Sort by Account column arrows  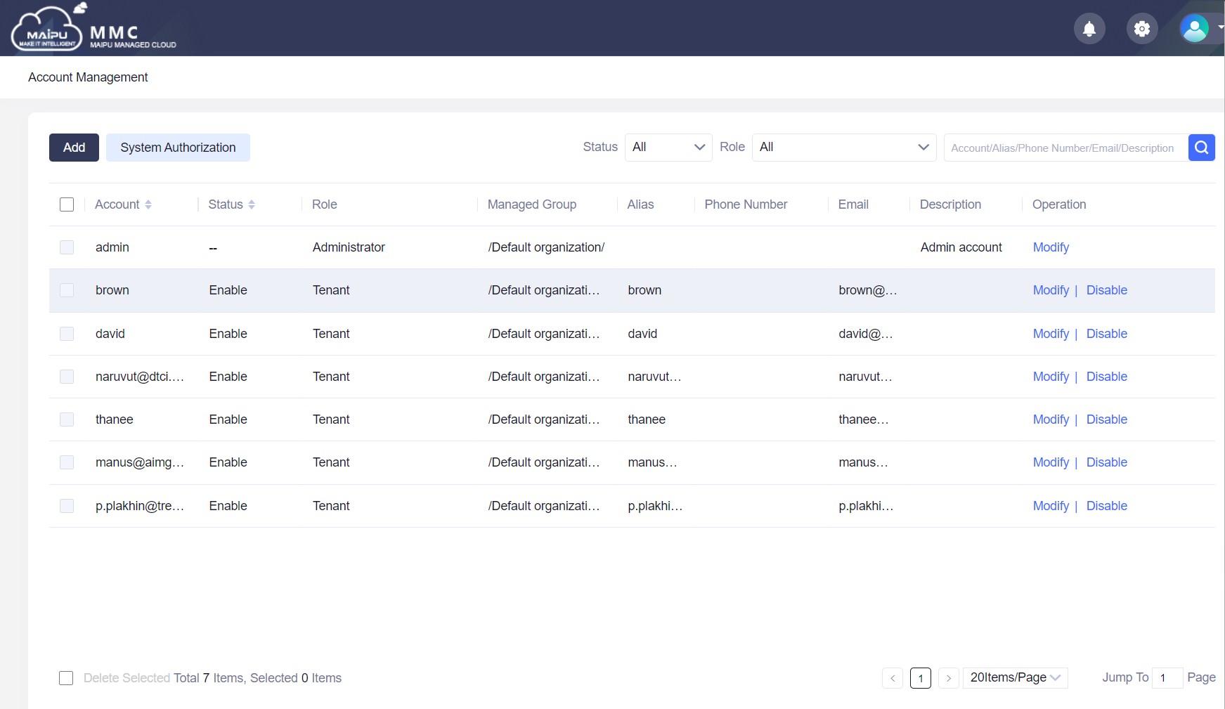point(148,204)
